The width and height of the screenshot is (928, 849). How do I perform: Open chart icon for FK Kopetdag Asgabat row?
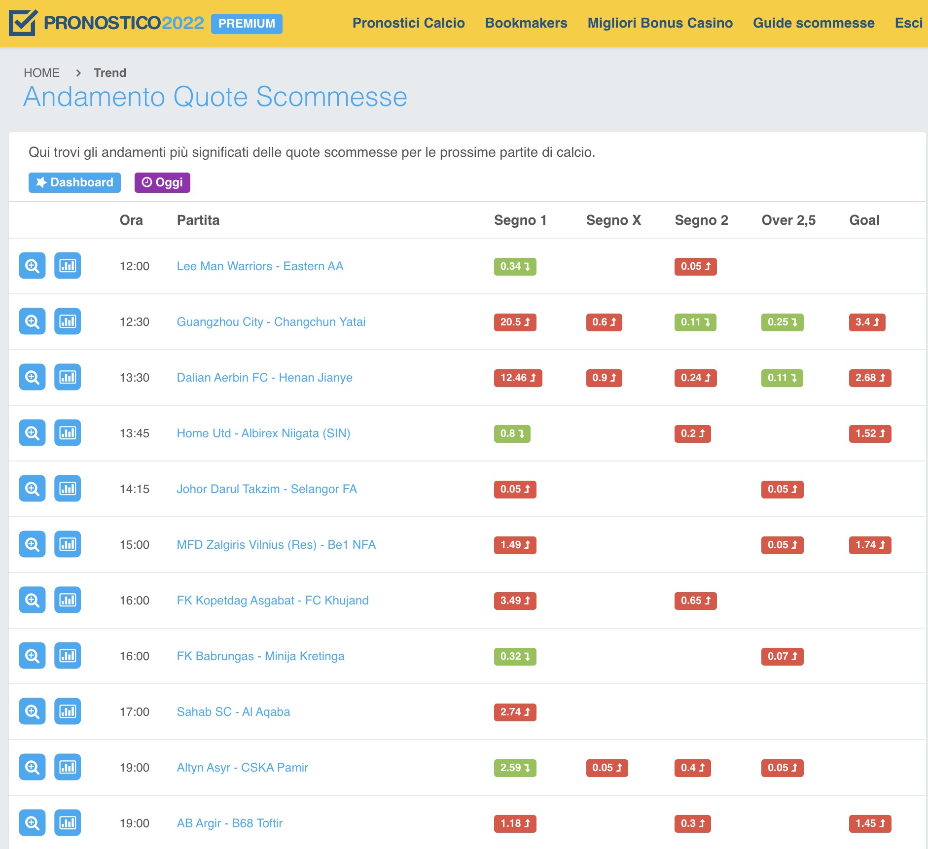[68, 600]
